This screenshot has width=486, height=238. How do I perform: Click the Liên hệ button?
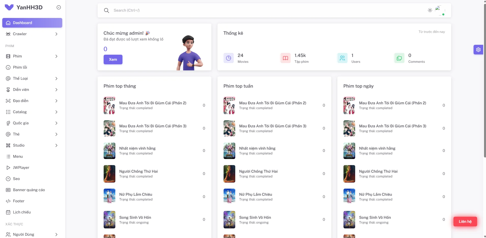465,221
